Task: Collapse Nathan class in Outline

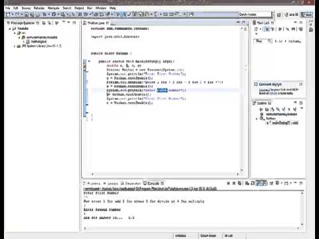Action: pyautogui.click(x=257, y=119)
